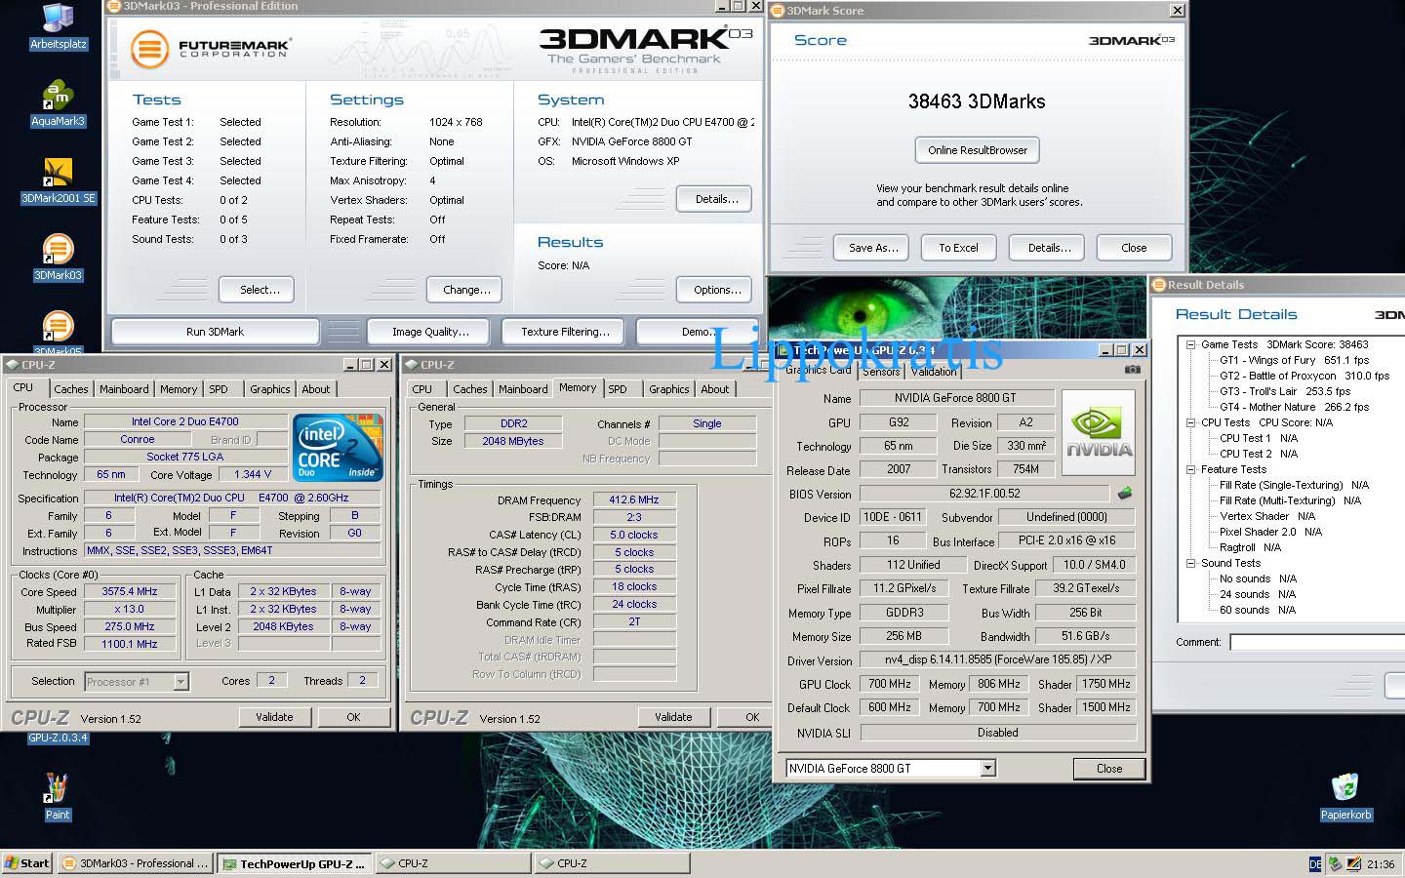Switch to 3DMark03 taskbar button
This screenshot has height=878, width=1405.
135,863
